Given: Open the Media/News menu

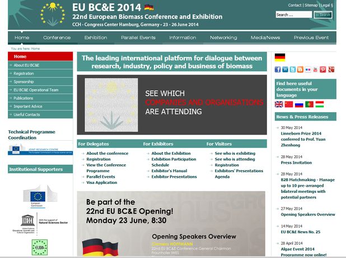Looking at the screenshot, I should point(265,38).
